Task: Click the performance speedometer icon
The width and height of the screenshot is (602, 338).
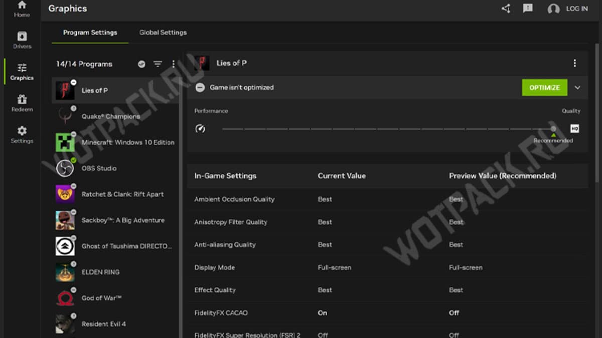Action: click(x=200, y=129)
